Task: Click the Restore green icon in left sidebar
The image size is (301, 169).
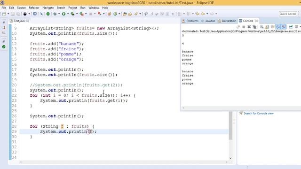Action: 4,47
